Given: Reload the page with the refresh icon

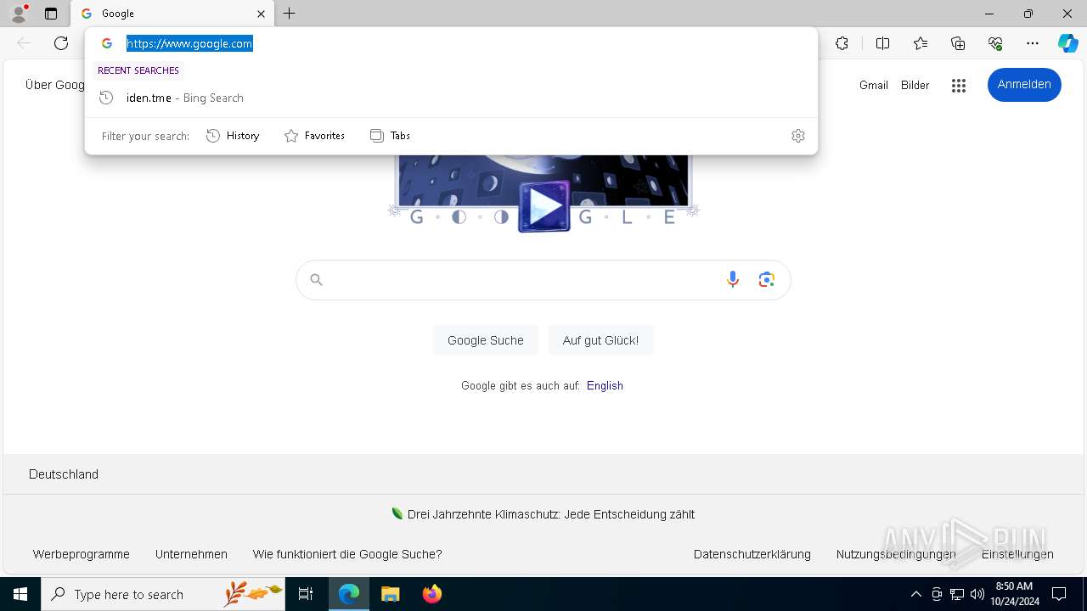Looking at the screenshot, I should [61, 43].
